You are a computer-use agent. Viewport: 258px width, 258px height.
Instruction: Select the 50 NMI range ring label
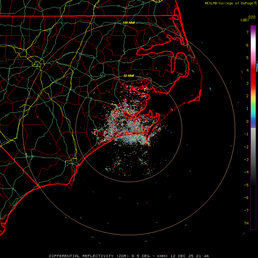[129, 76]
